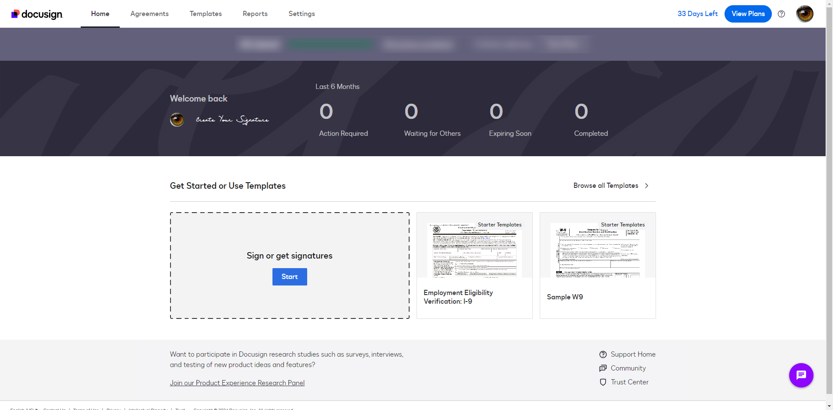This screenshot has height=410, width=833.
Task: Go to the Templates tab
Action: click(206, 14)
